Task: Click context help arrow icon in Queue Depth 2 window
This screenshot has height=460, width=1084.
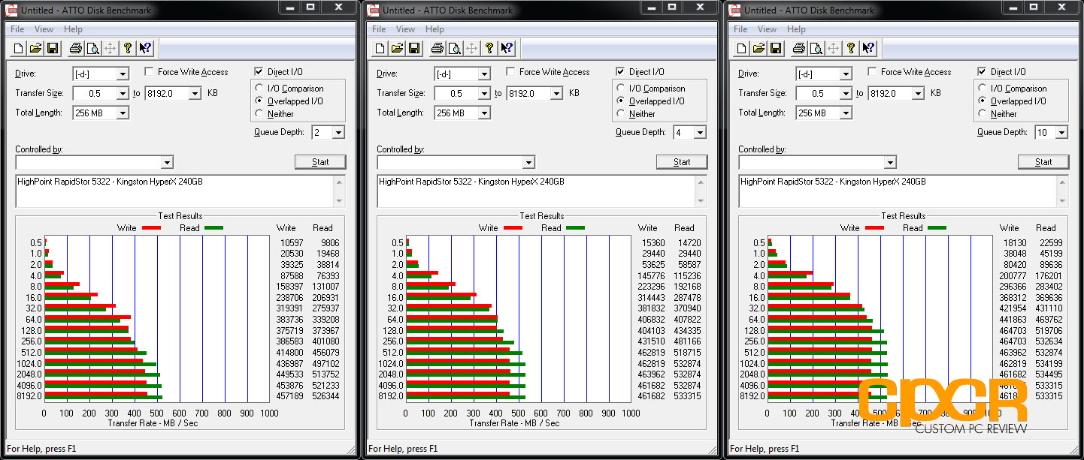Action: pyautogui.click(x=145, y=49)
